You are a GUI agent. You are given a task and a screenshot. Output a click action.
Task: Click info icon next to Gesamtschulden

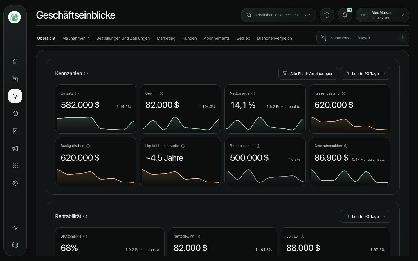click(x=346, y=146)
